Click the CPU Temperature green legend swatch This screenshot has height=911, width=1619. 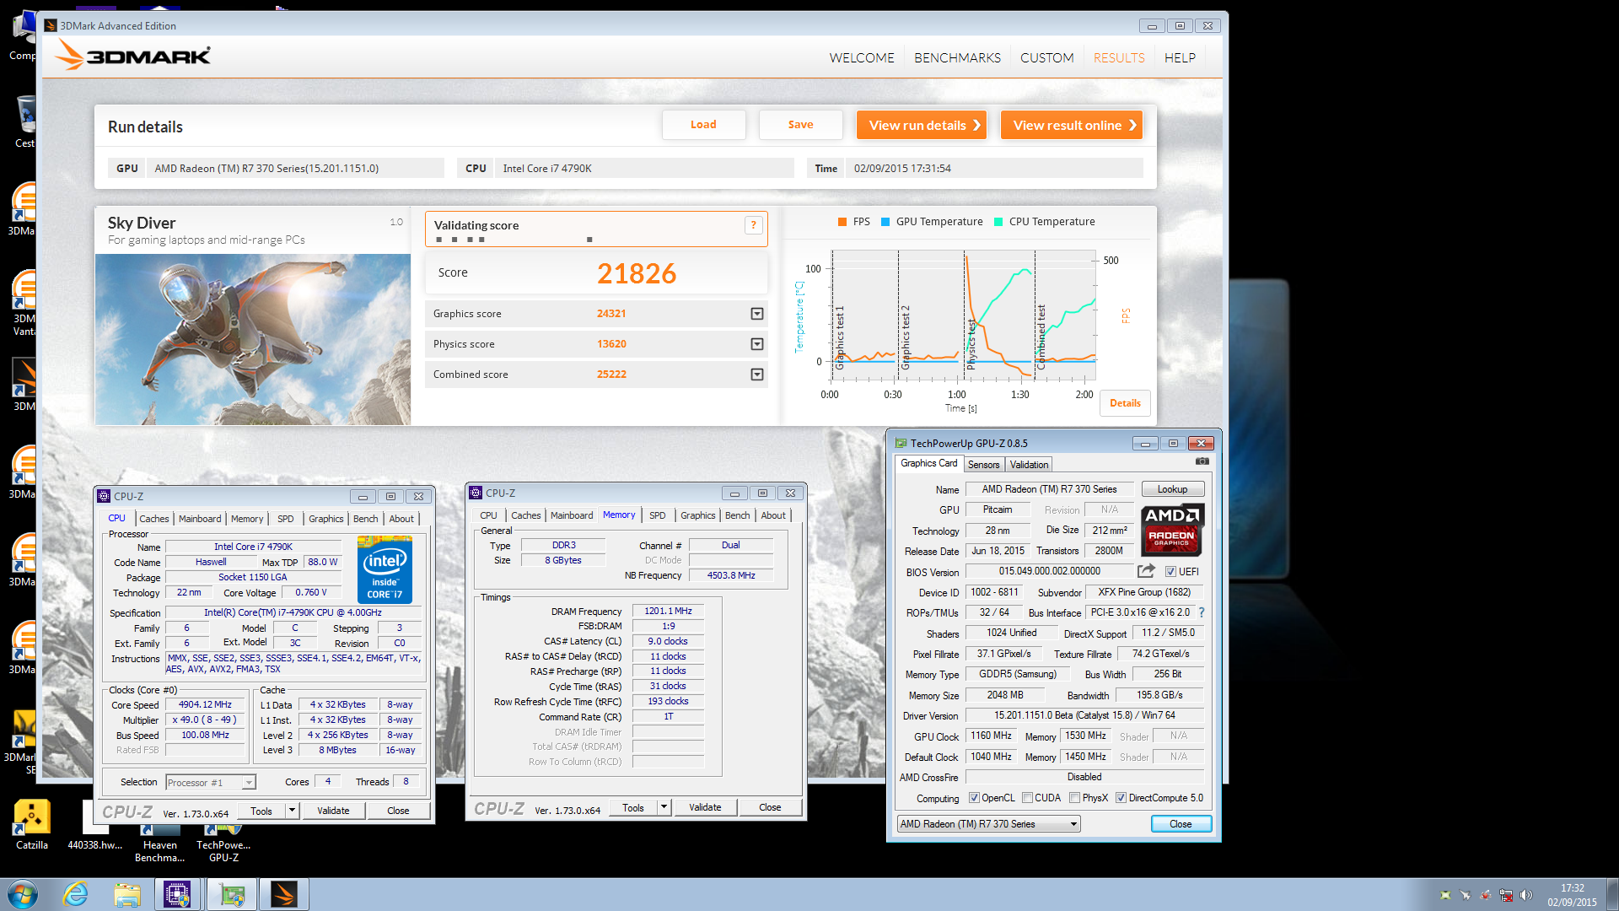pos(998,222)
